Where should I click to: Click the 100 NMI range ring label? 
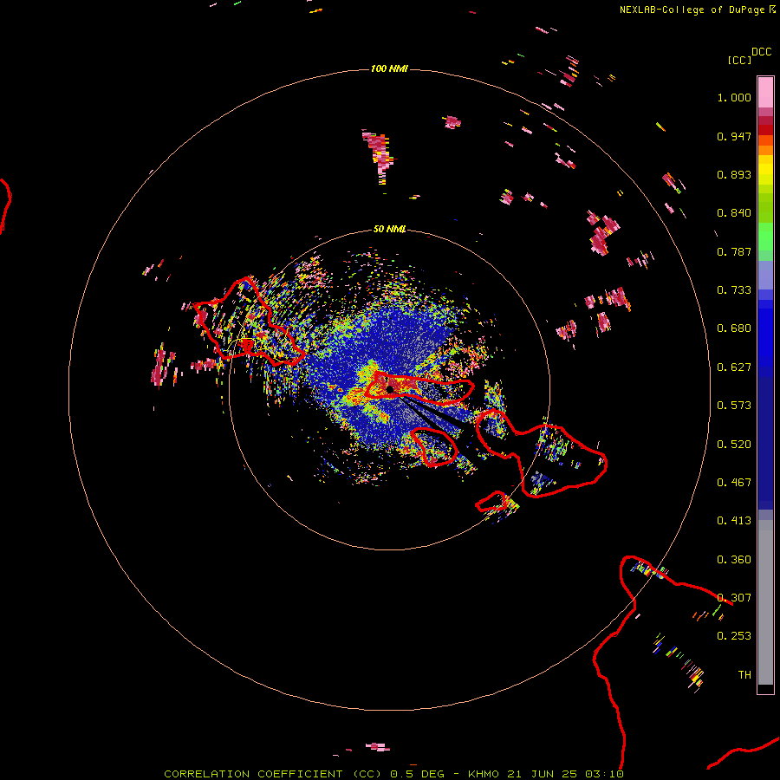click(389, 68)
